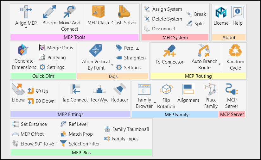The width and height of the screenshot is (261, 160).
Task: Click the MCP Server panel title bar
Action: click(232, 114)
